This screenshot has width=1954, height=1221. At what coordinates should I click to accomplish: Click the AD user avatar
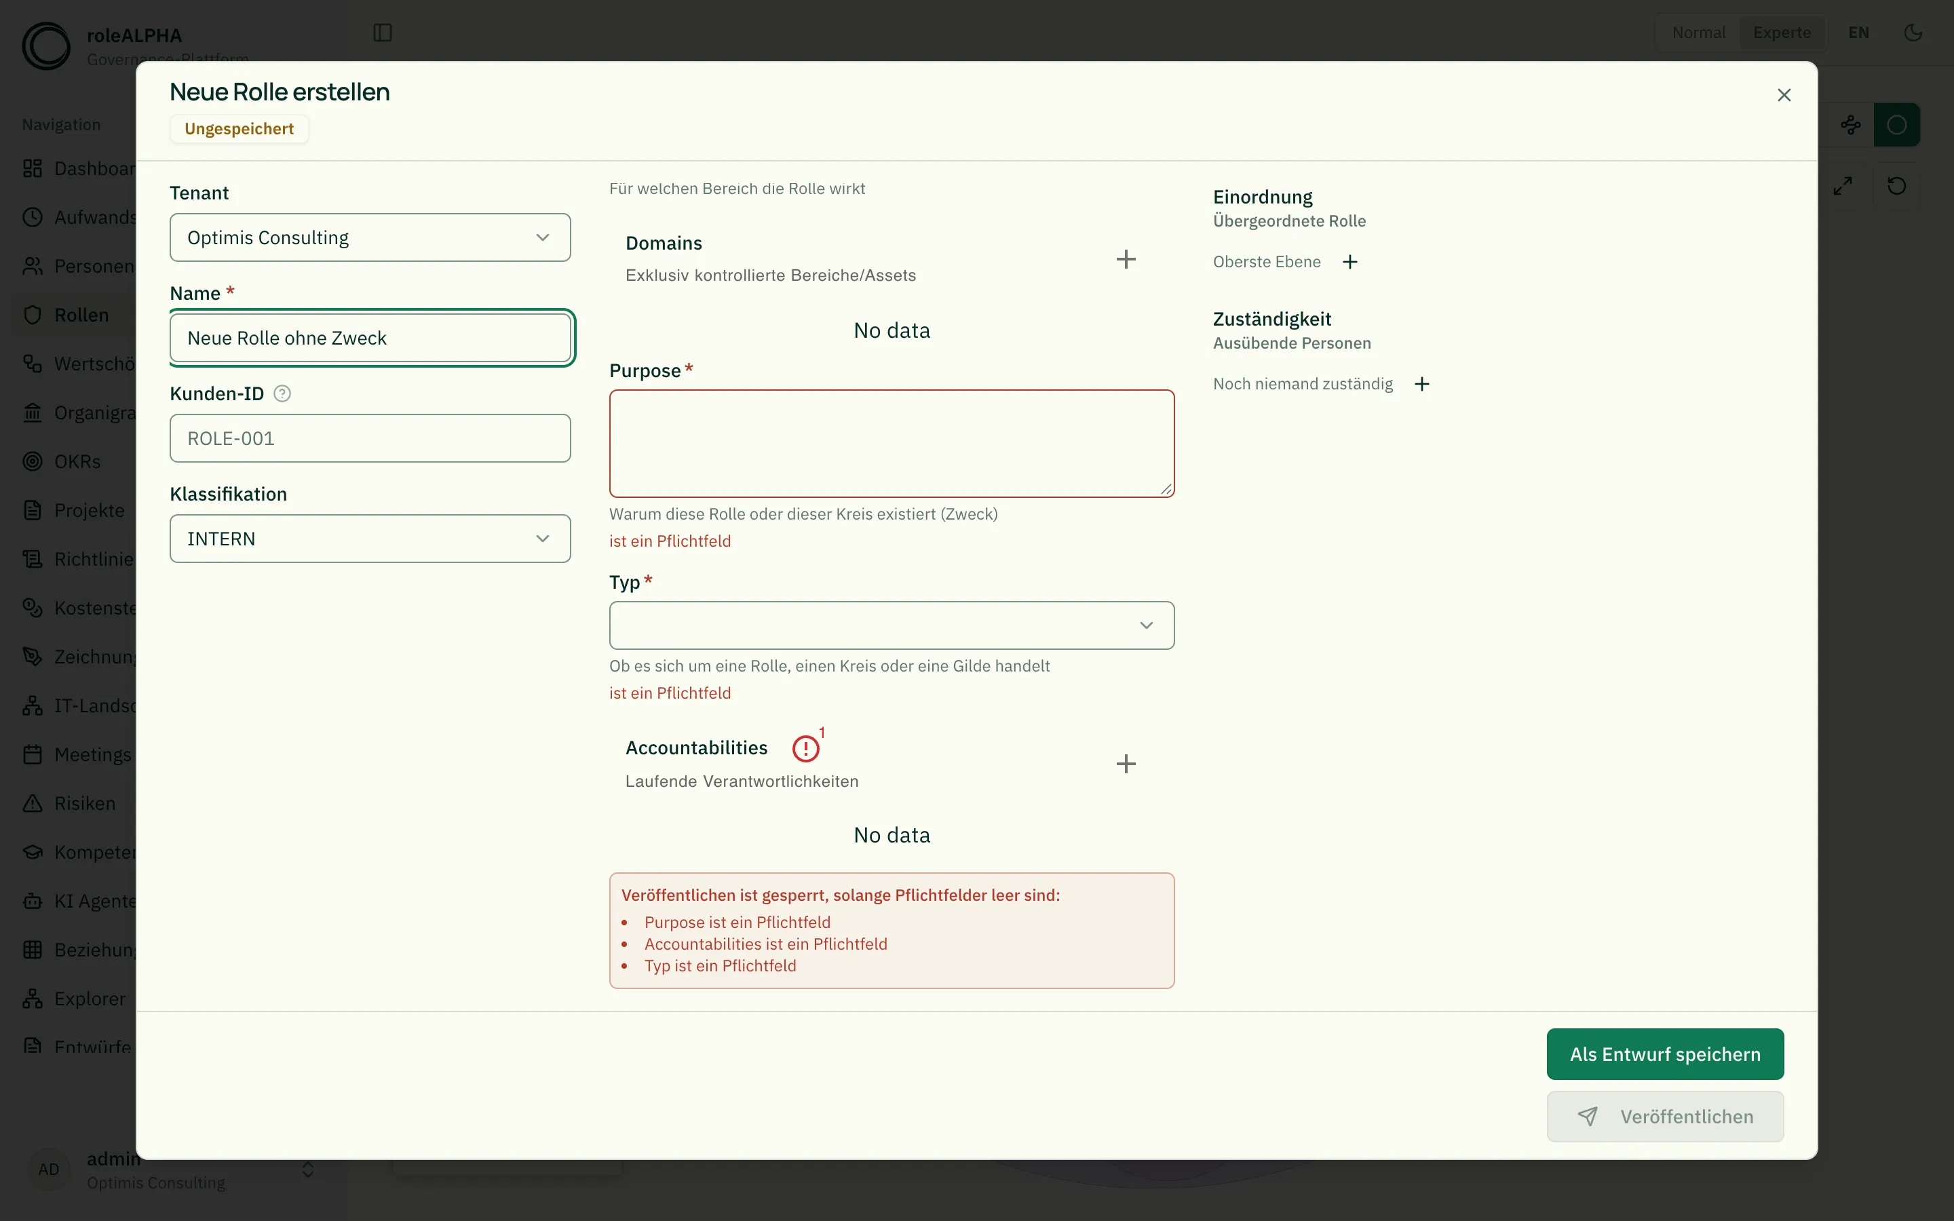point(48,1169)
